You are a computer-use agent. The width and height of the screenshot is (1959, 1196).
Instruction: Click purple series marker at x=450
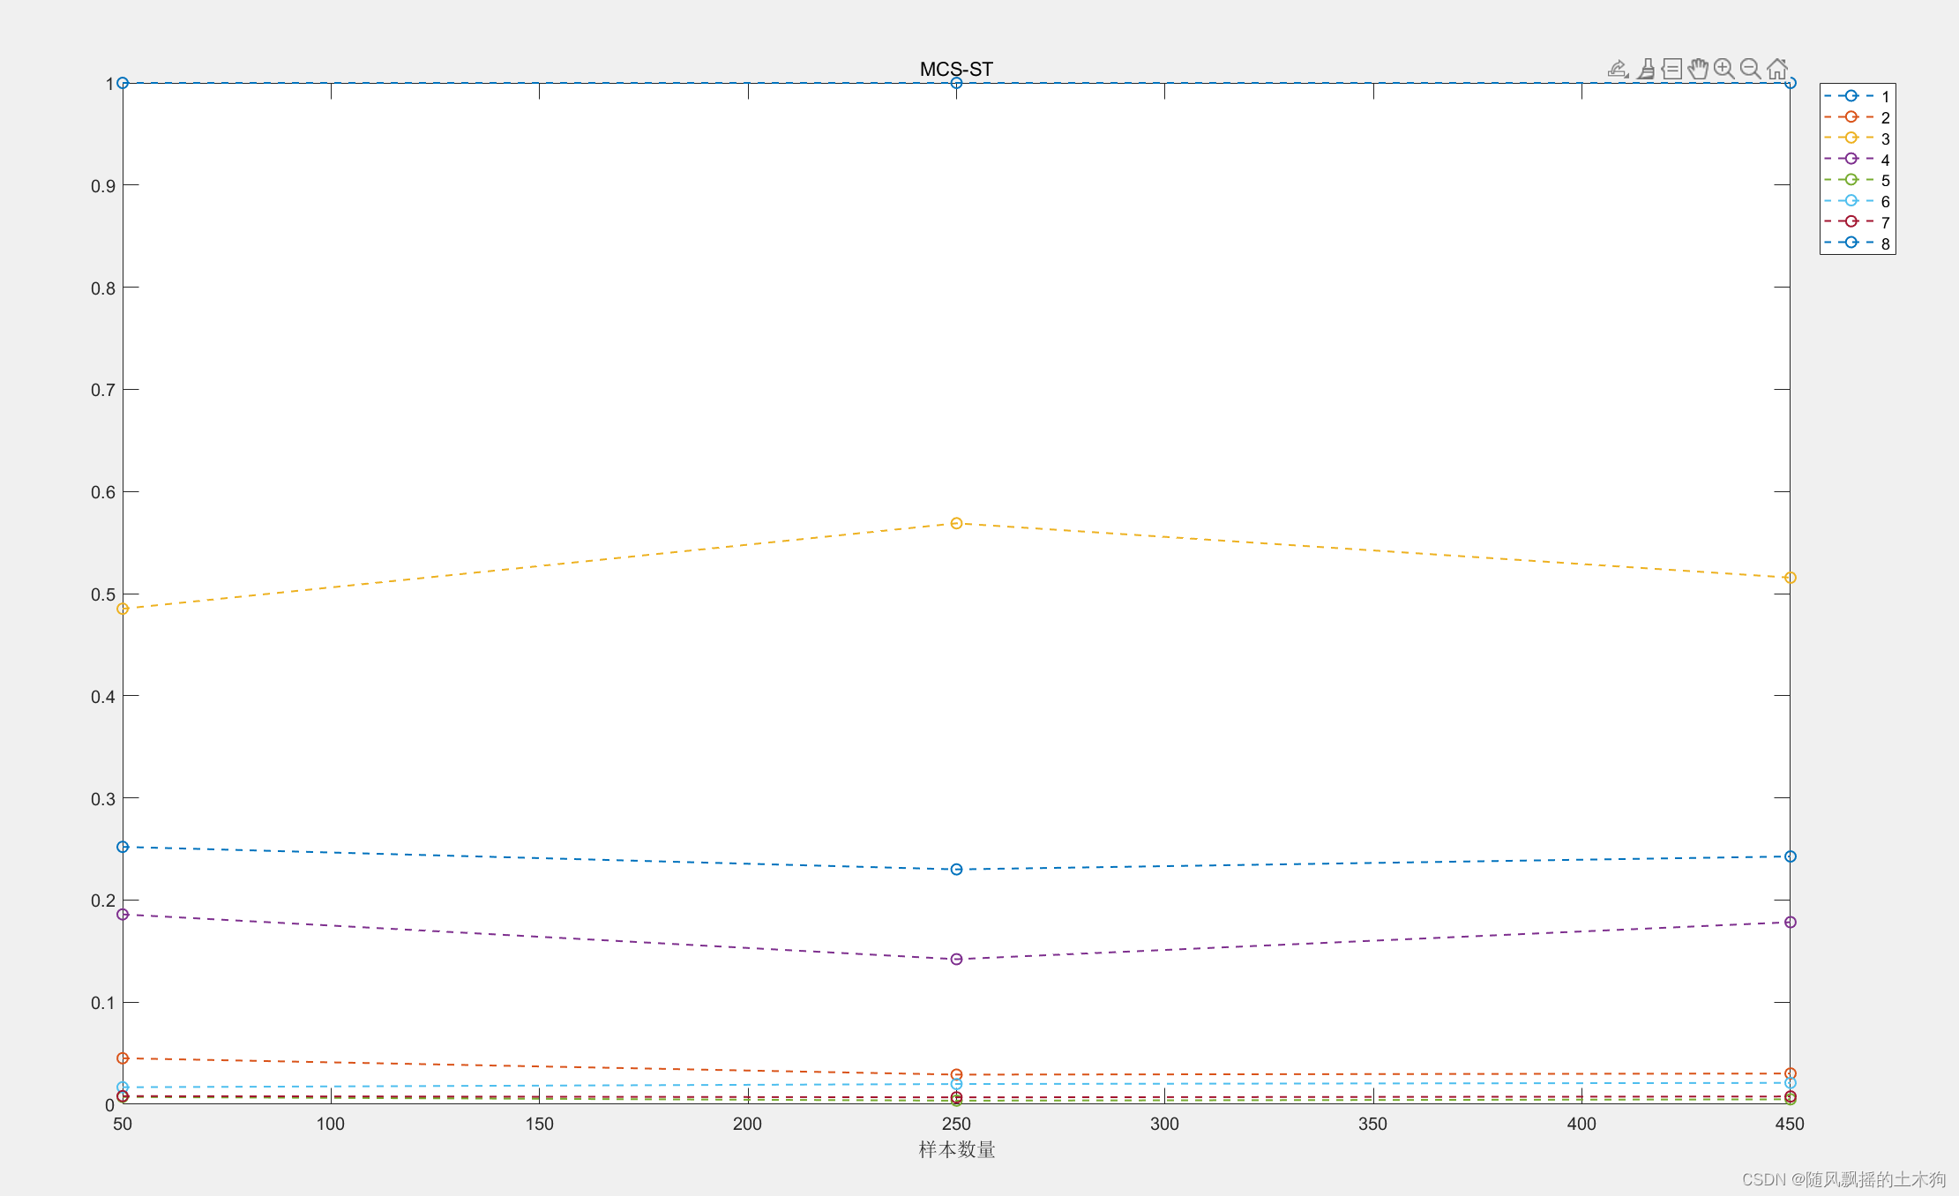tap(1790, 922)
